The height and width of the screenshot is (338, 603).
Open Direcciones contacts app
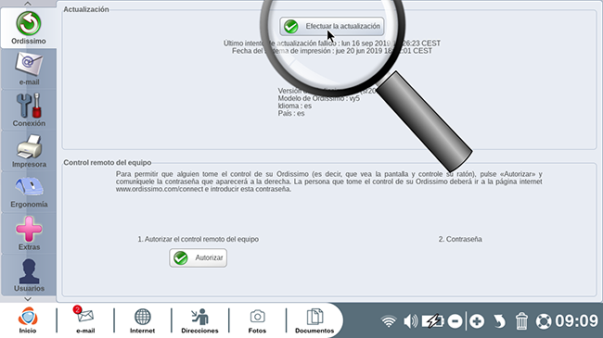pyautogui.click(x=199, y=320)
